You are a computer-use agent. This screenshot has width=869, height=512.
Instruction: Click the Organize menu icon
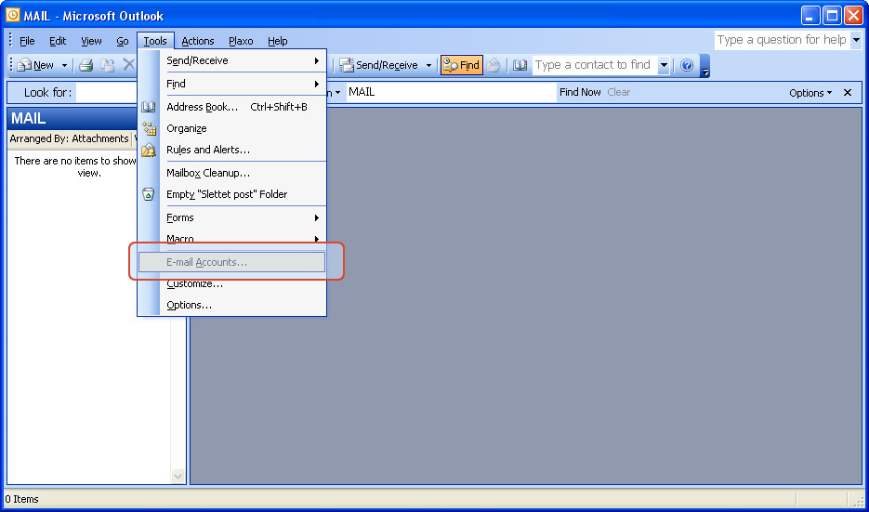click(149, 128)
